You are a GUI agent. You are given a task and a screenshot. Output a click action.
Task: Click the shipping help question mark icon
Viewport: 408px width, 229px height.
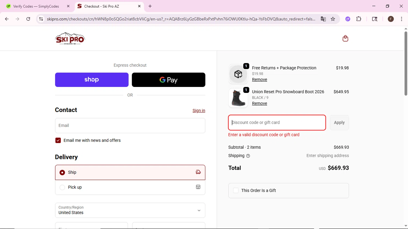(x=248, y=156)
